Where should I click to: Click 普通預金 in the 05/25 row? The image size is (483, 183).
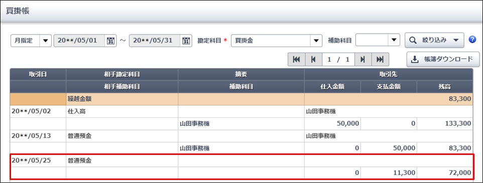(79, 160)
